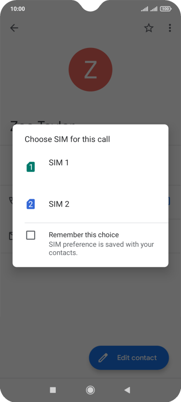181x402 pixels.
Task: Check the Remember this choice checkbox
Action: [31, 235]
